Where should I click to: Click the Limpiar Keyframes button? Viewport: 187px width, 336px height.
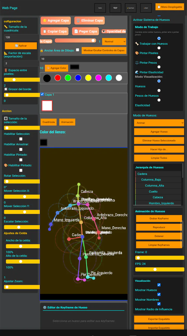tap(159, 245)
